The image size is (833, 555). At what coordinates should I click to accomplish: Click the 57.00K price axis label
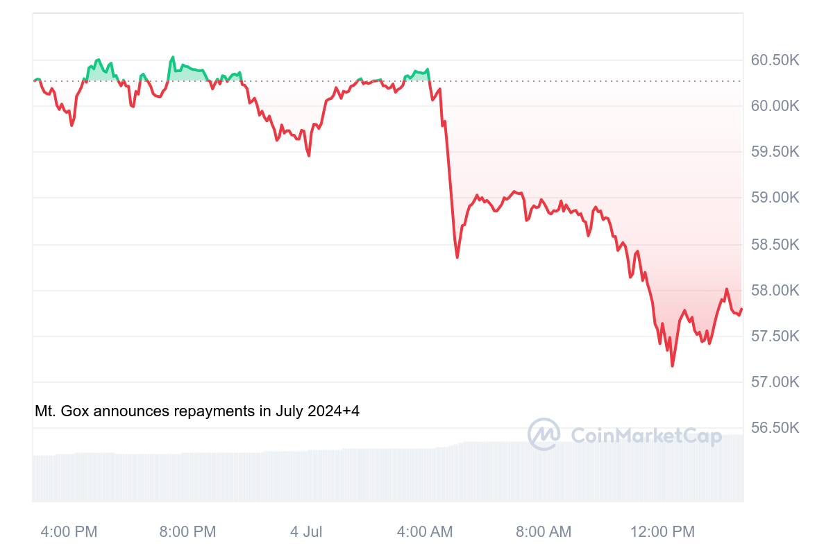775,382
